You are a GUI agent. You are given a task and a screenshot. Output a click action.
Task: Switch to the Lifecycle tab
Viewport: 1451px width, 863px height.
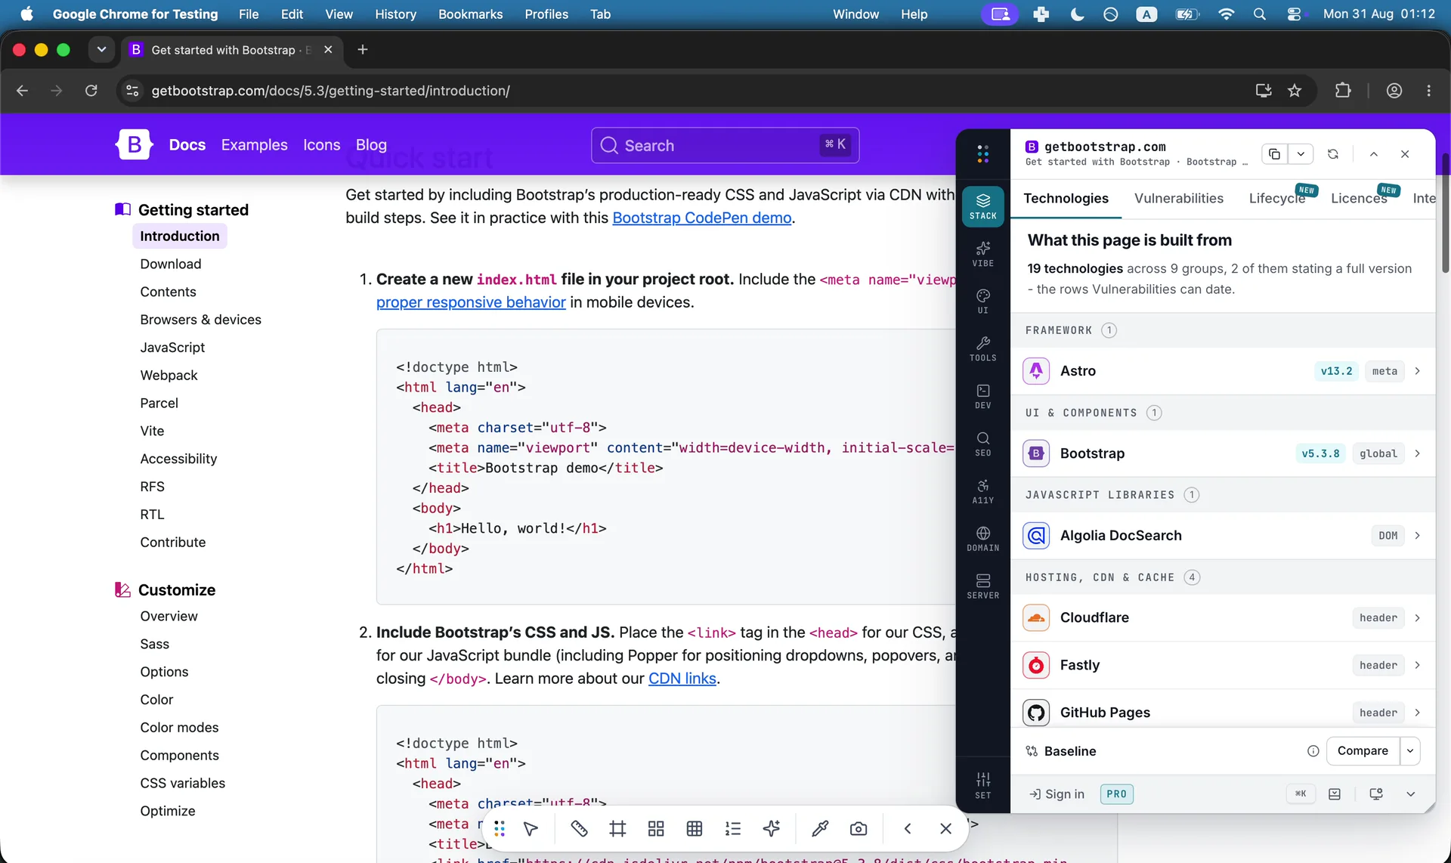click(x=1277, y=198)
